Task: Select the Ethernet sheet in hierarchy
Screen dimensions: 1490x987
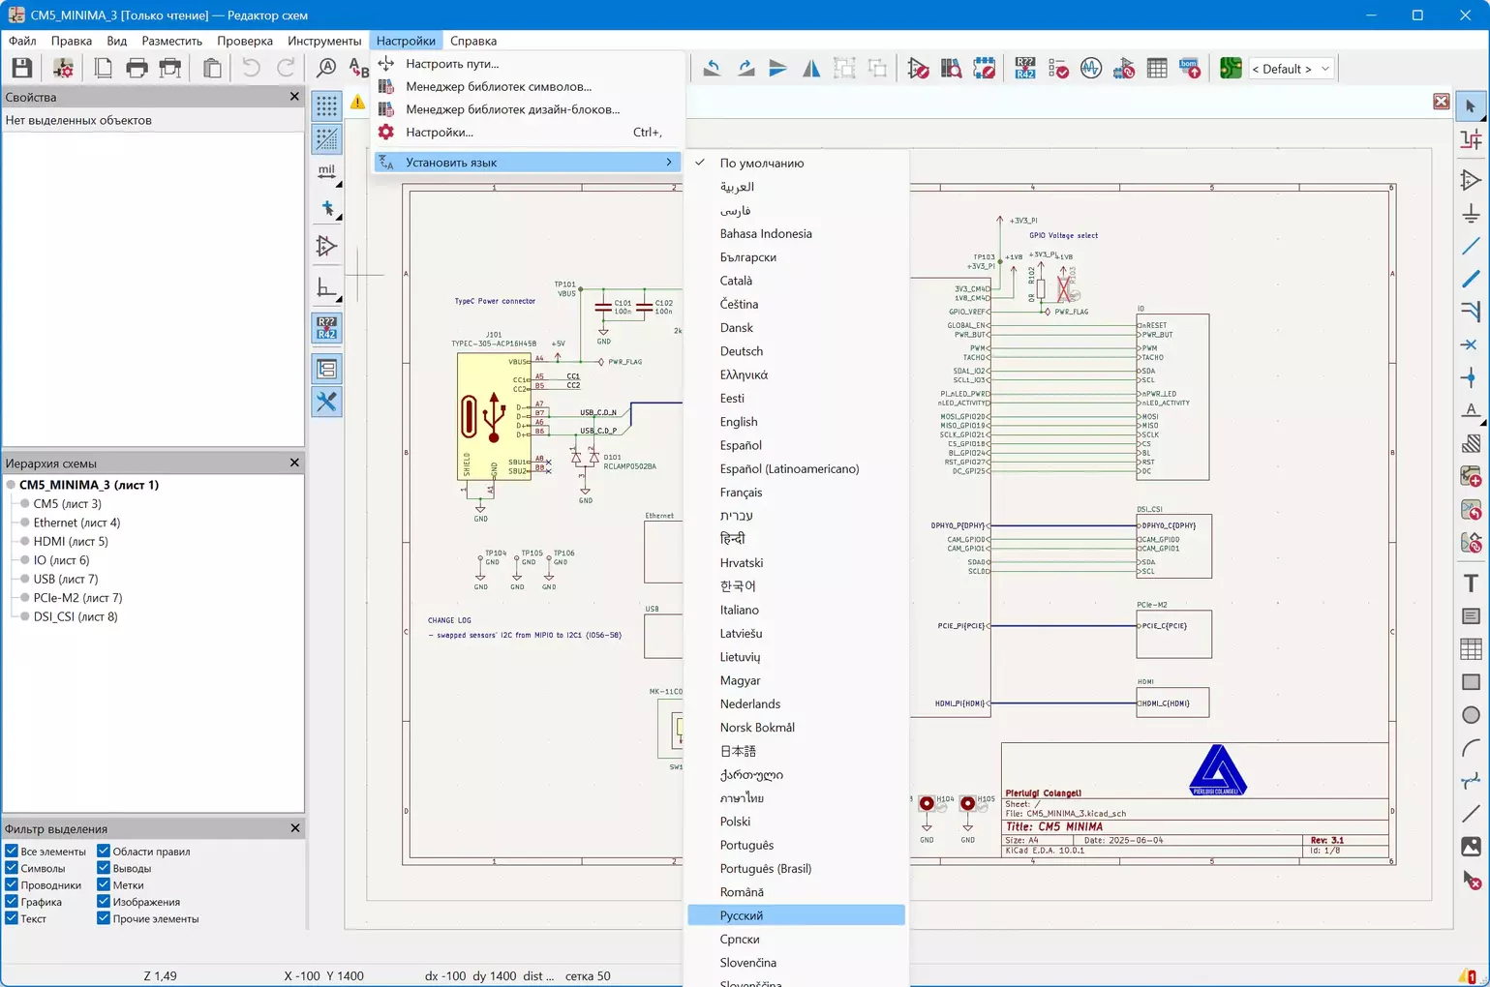Action: pyautogui.click(x=76, y=523)
